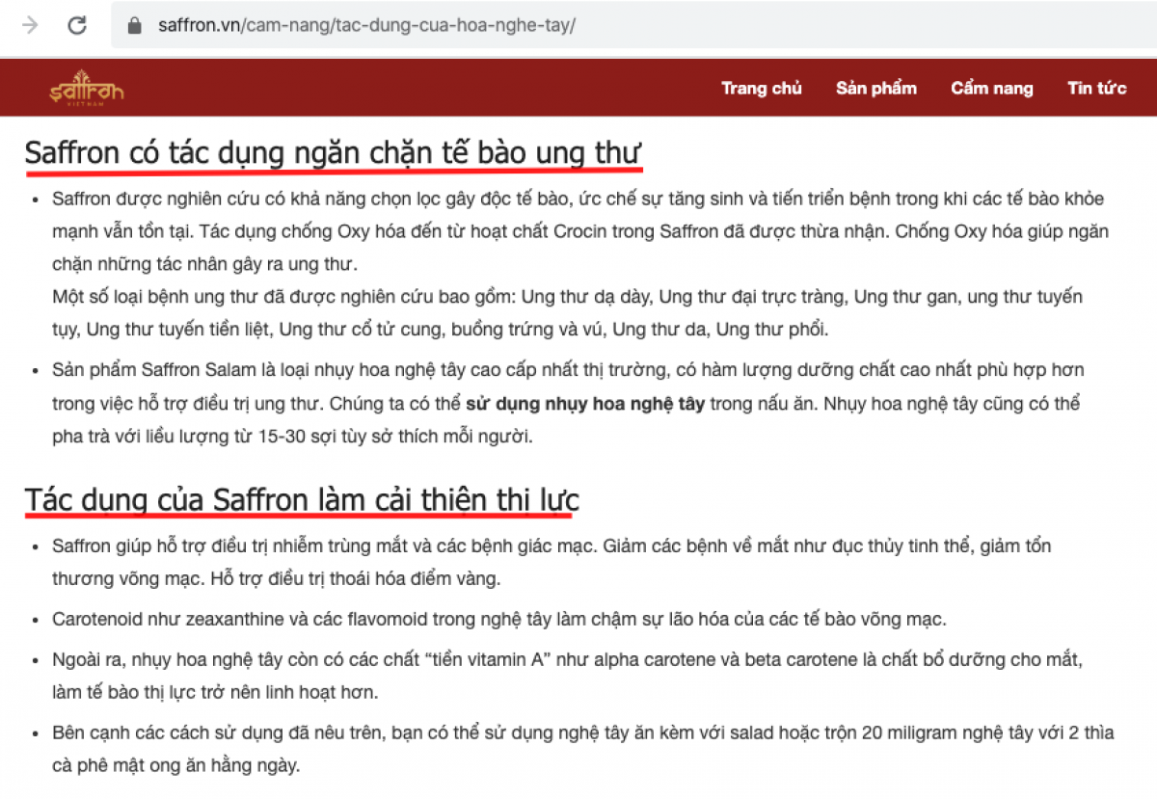View site info via lock icon

click(135, 25)
